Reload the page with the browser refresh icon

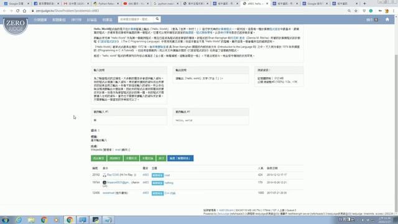coord(18,11)
